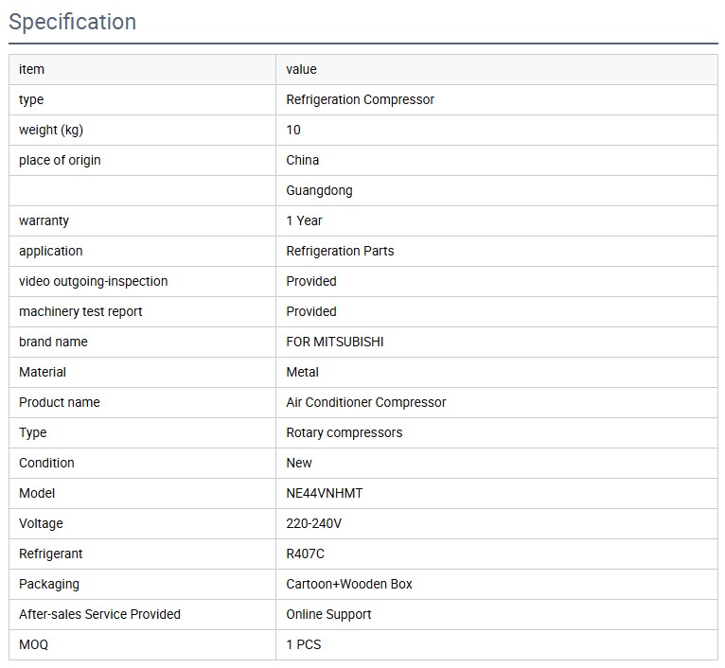Click the Online Support value
Image resolution: width=725 pixels, height=668 pixels.
tap(328, 614)
